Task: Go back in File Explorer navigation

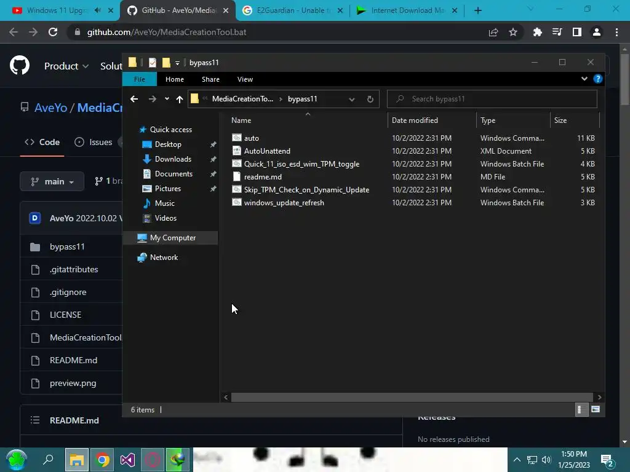Action: coord(134,99)
